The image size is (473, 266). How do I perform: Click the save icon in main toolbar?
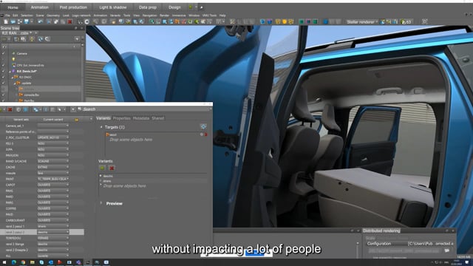(27, 21)
